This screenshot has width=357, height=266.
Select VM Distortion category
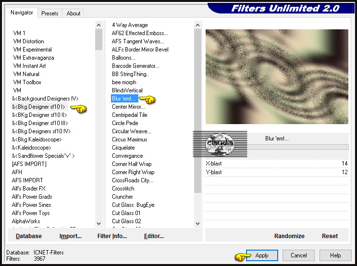(x=28, y=41)
